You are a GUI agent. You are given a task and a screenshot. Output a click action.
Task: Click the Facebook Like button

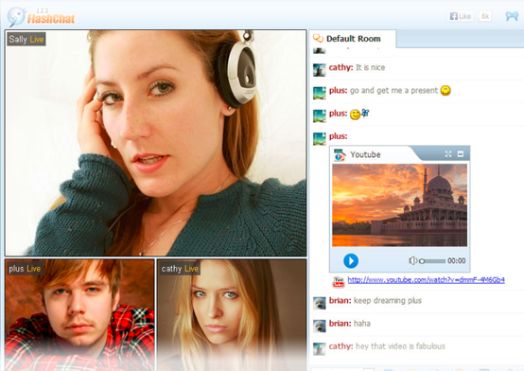pyautogui.click(x=461, y=16)
